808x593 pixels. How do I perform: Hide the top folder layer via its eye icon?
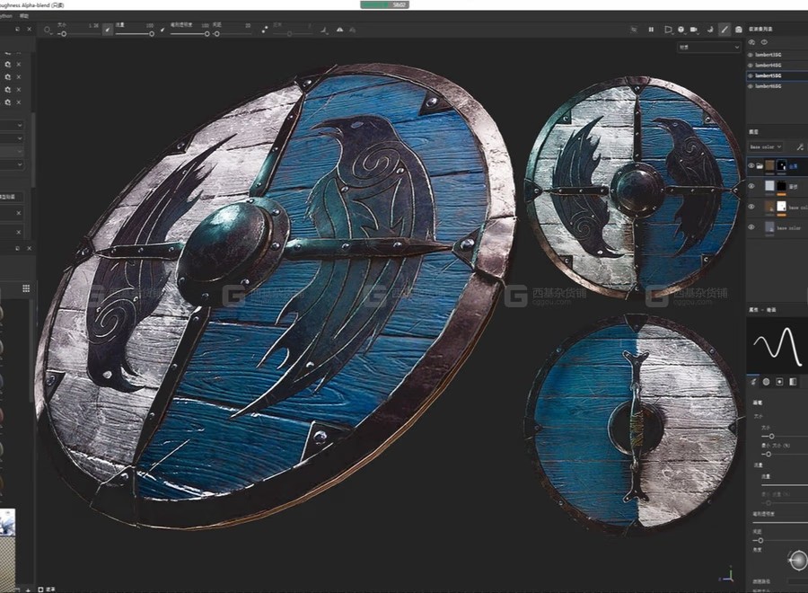(751, 165)
